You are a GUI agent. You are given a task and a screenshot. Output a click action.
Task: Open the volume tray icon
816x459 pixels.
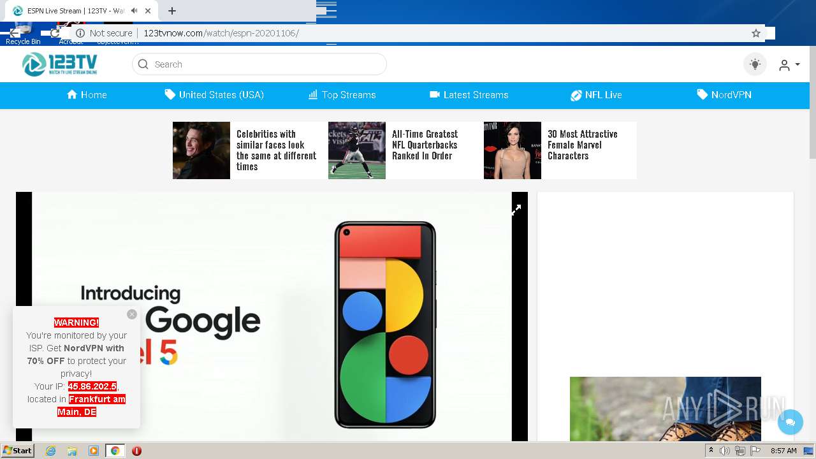pyautogui.click(x=725, y=451)
